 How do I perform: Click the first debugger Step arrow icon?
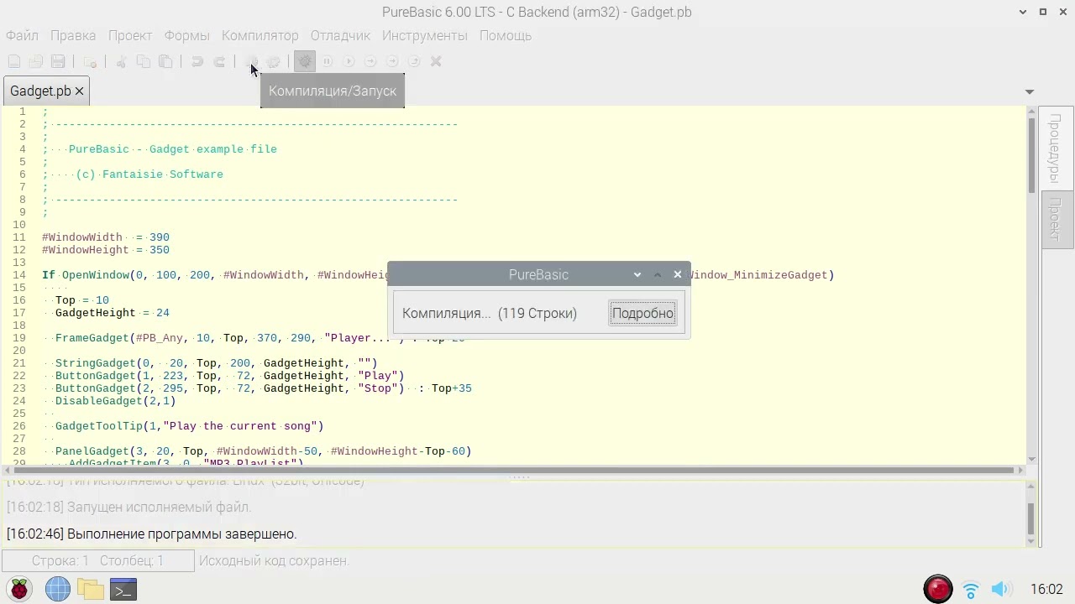click(x=370, y=61)
